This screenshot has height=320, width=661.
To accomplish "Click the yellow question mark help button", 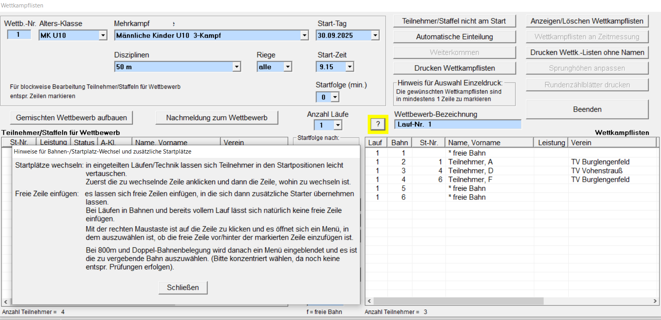I will click(378, 124).
